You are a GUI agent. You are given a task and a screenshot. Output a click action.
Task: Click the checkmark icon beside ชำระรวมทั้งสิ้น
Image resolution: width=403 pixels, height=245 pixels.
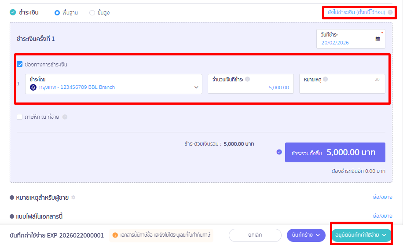pyautogui.click(x=279, y=152)
